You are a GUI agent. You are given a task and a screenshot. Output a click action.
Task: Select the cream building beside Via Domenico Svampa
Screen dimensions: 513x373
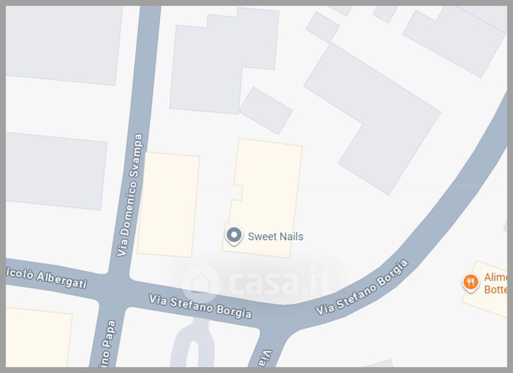click(x=169, y=205)
